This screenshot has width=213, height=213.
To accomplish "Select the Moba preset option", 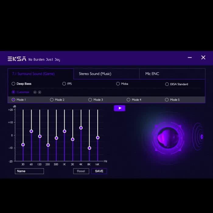I will coord(118,84).
